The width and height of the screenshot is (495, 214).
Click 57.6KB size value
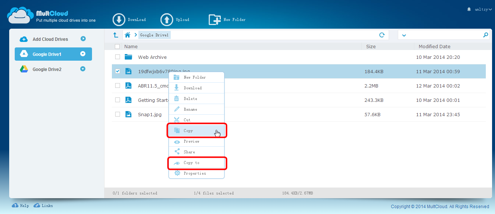(372, 114)
